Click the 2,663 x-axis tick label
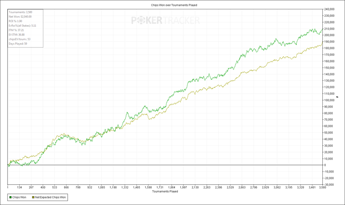The height and width of the screenshot is (205, 345). [x=242, y=187]
